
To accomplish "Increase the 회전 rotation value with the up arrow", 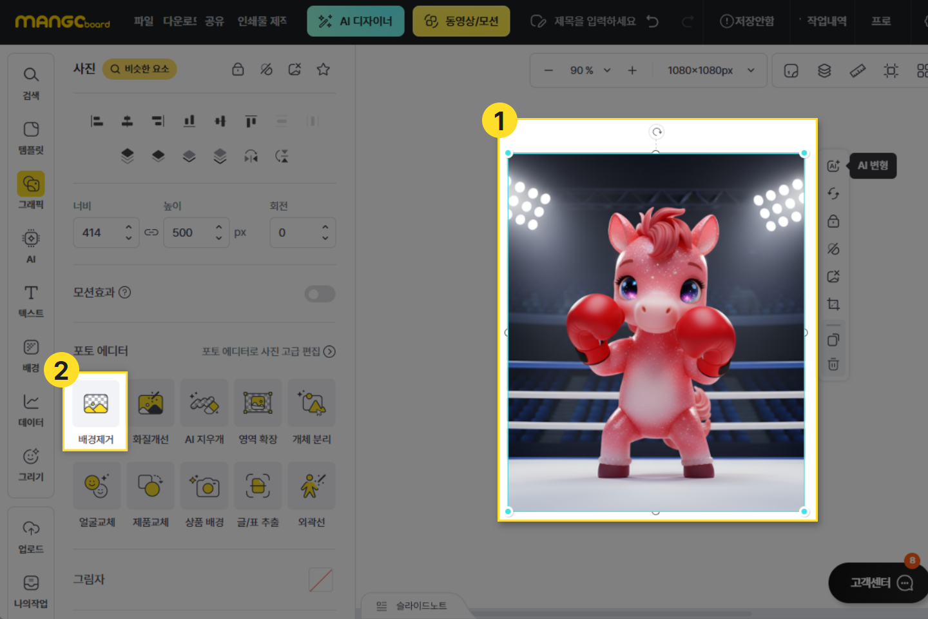I will coord(325,228).
